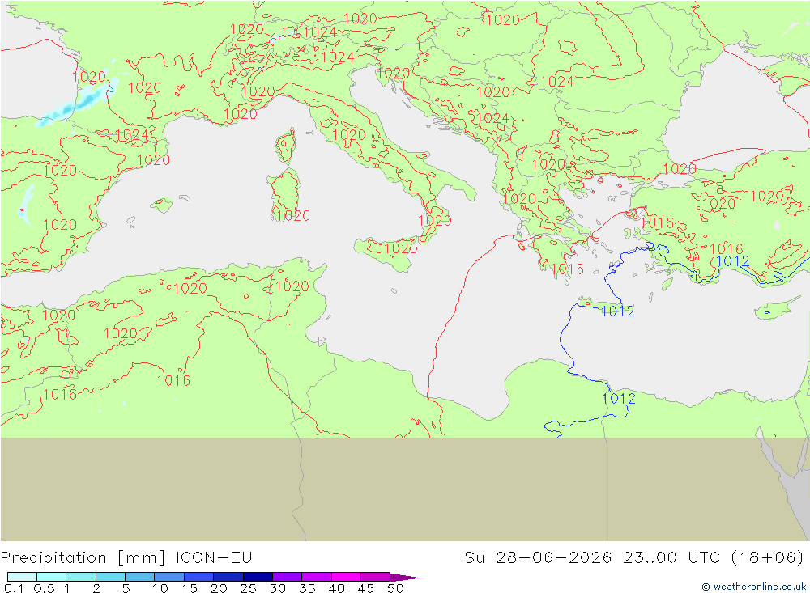Click the 1020 label on Sardinia

coord(293,215)
